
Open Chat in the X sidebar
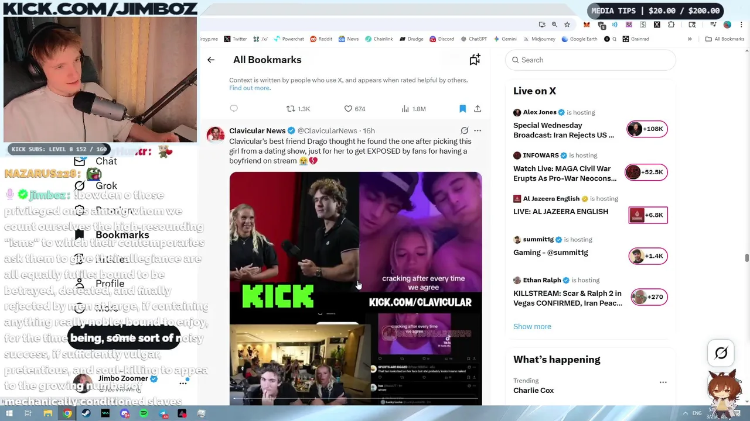[x=97, y=161]
